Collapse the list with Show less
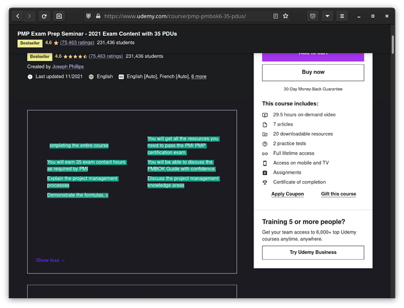Image resolution: width=404 pixels, height=308 pixels. coord(50,260)
